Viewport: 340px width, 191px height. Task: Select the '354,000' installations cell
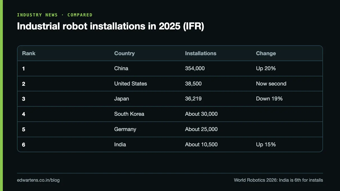pyautogui.click(x=195, y=68)
